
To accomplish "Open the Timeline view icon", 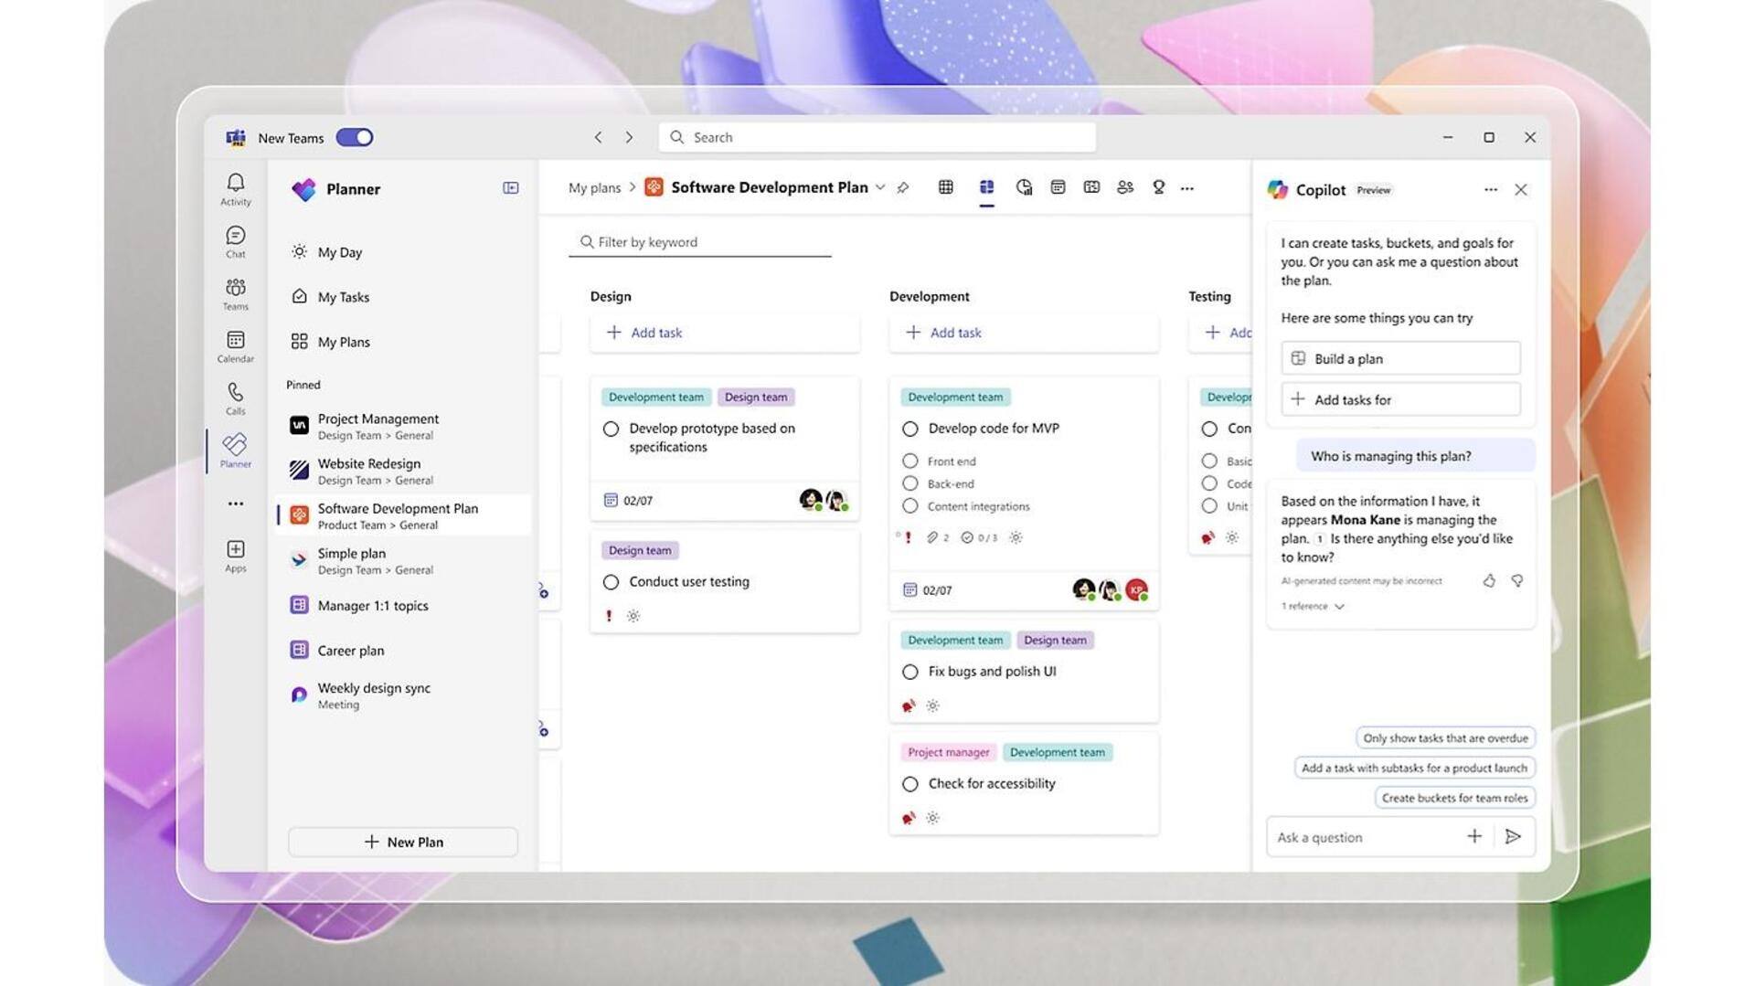I will click(1091, 187).
